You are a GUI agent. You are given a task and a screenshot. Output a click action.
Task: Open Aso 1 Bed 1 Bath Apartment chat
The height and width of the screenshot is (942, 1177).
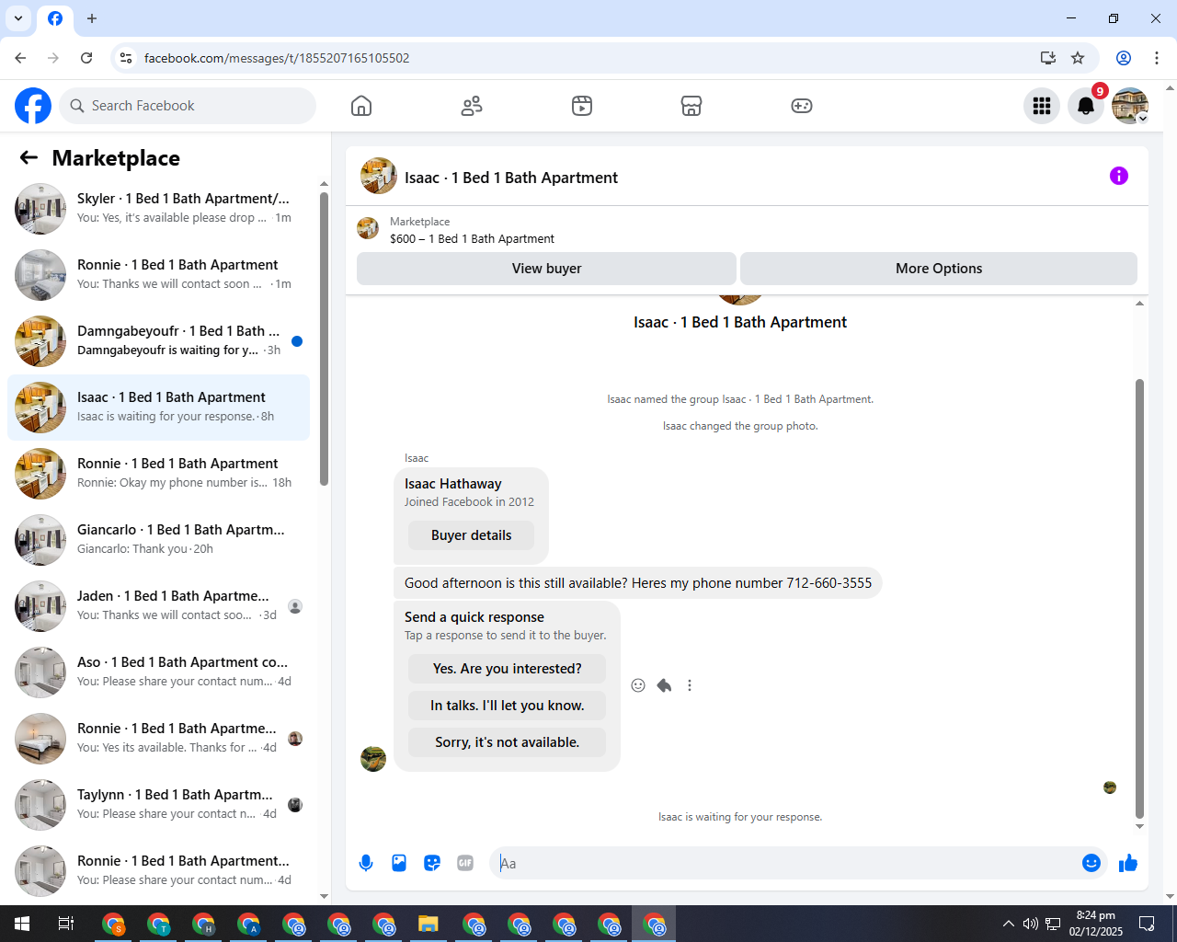tap(158, 672)
